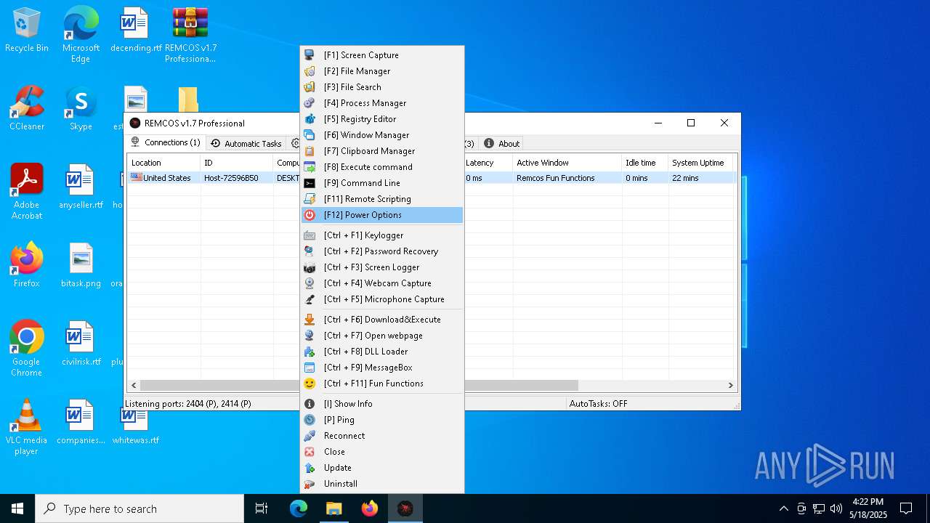Click the Clipboard Manager icon
This screenshot has width=930, height=523.
click(310, 151)
